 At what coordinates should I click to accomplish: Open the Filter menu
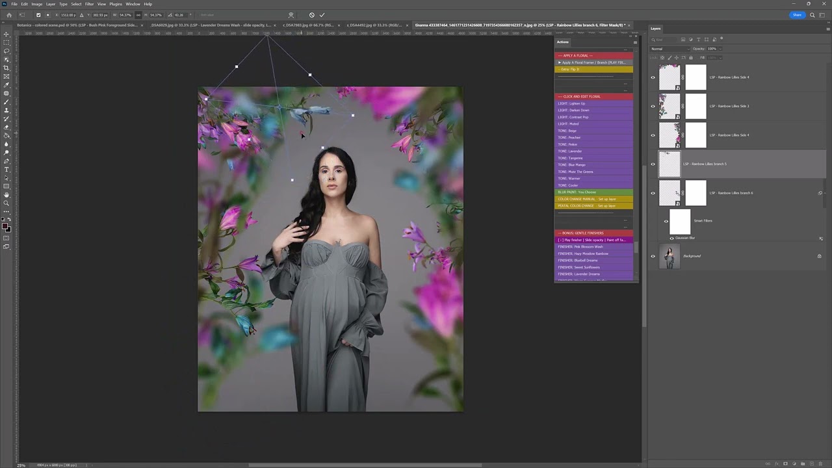point(89,4)
